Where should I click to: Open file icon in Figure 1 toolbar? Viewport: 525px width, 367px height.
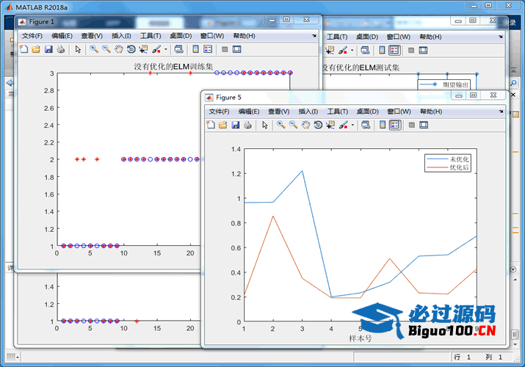[x=36, y=49]
